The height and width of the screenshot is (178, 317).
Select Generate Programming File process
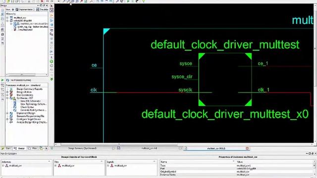pyautogui.click(x=30, y=116)
